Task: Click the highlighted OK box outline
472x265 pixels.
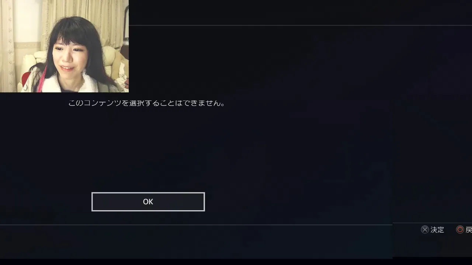Action: click(x=148, y=202)
